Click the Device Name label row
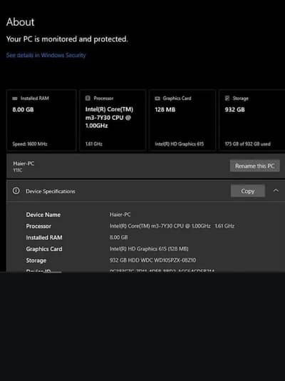 point(43,215)
